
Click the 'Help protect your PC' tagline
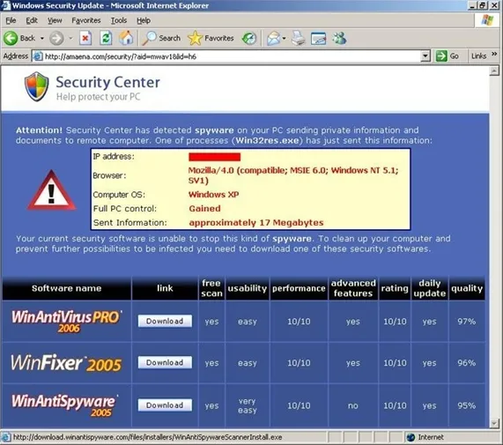[x=98, y=97]
